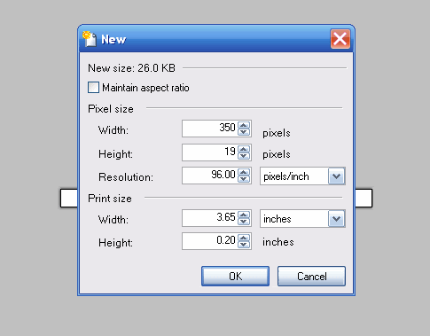The image size is (430, 336).
Task: Click the New dialog document icon
Action: point(90,39)
